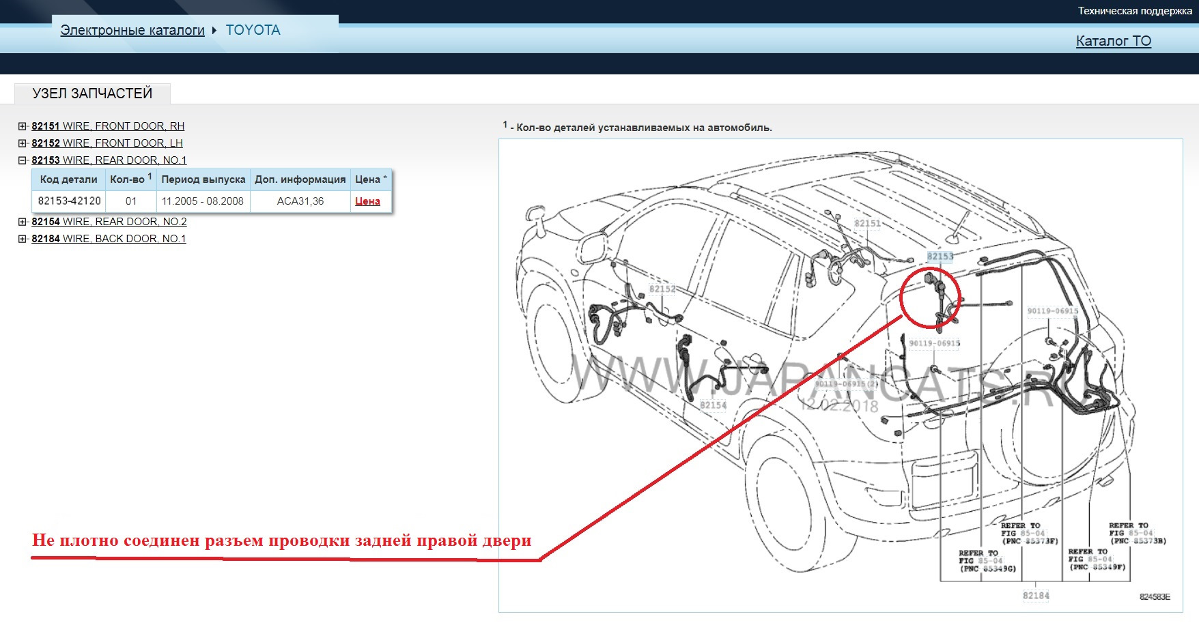Viewport: 1199px width, 625px height.
Task: Select 82154 WIRE, REAR DOOR, NO.2 entry
Action: point(109,222)
